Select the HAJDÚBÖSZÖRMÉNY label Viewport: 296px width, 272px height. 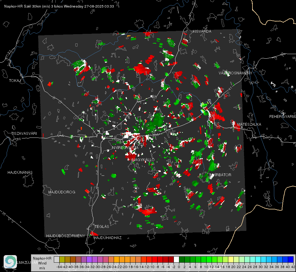click(66, 236)
